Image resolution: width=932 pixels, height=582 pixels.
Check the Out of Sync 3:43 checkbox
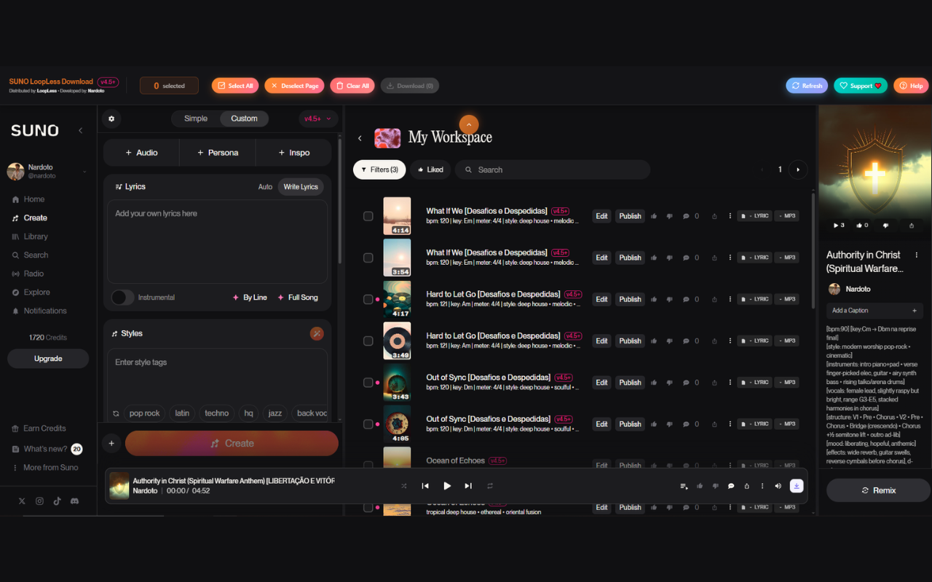(368, 383)
